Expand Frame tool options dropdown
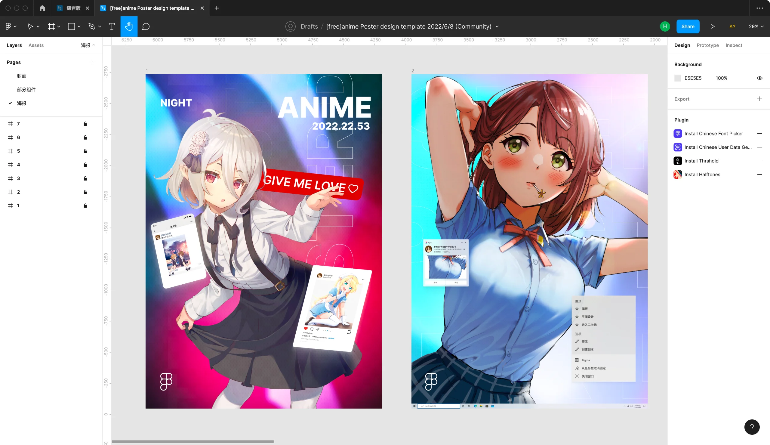 tap(59, 26)
